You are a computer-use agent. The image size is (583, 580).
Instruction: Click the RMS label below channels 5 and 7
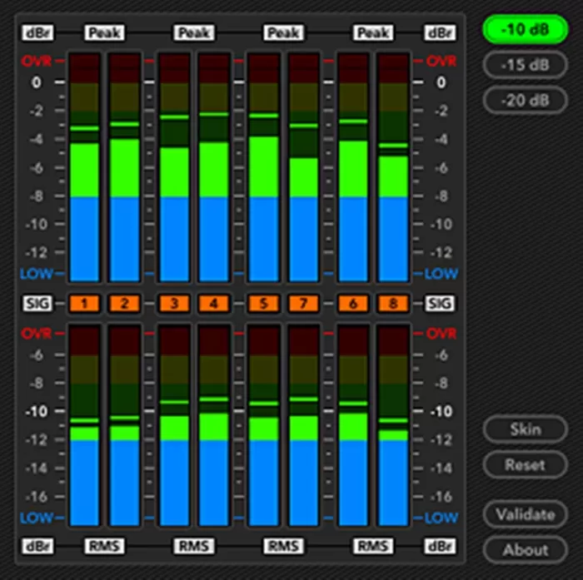(x=284, y=546)
